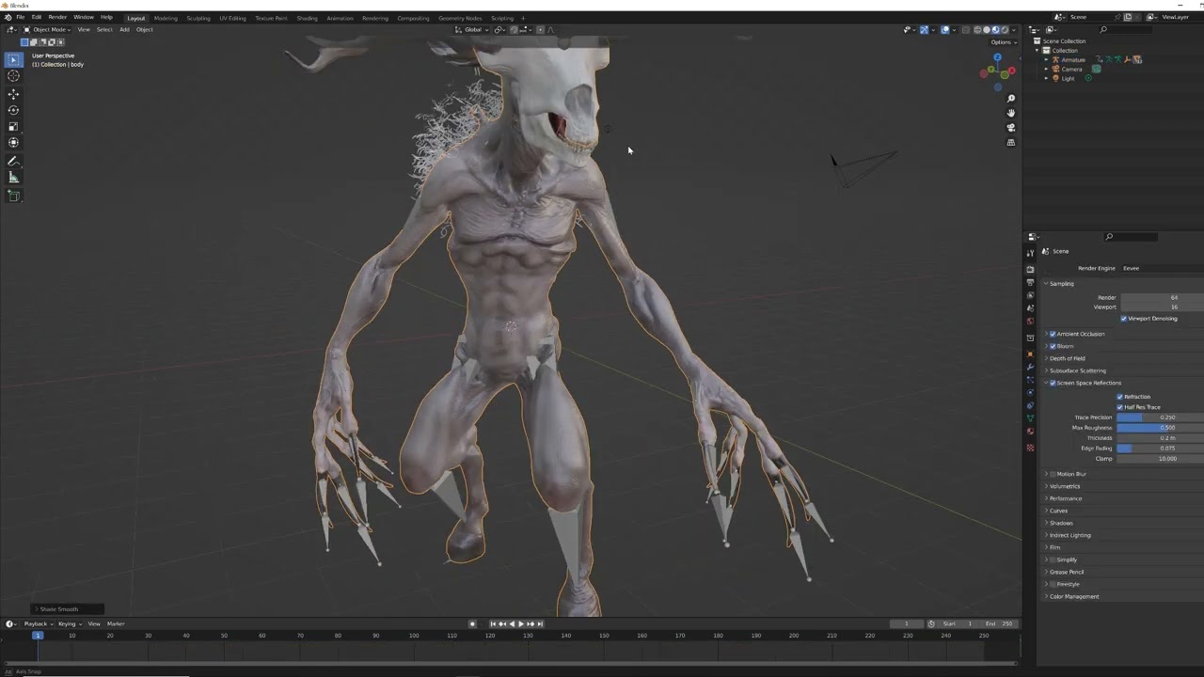This screenshot has width=1204, height=677.
Task: Adjust the Edge Fading slider
Action: point(1160,449)
